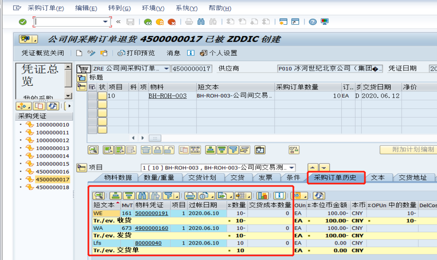Screen dimensions: 437x260
Task: Click the next item down arrow button
Action: tap(324, 168)
